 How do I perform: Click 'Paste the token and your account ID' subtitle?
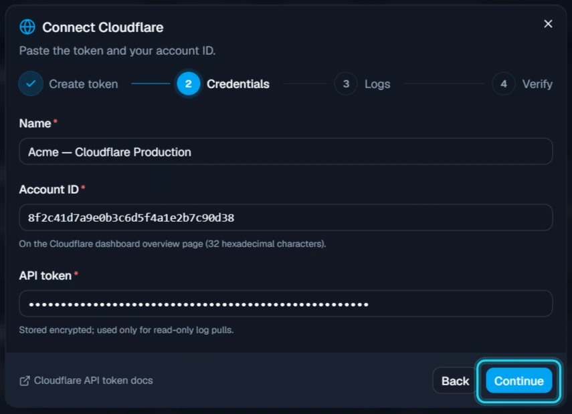pyautogui.click(x=117, y=51)
